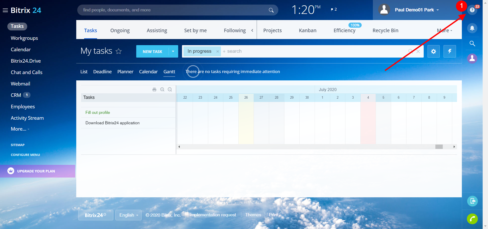Add My tasks to favorites star
Image resolution: width=488 pixels, height=229 pixels.
coord(118,51)
